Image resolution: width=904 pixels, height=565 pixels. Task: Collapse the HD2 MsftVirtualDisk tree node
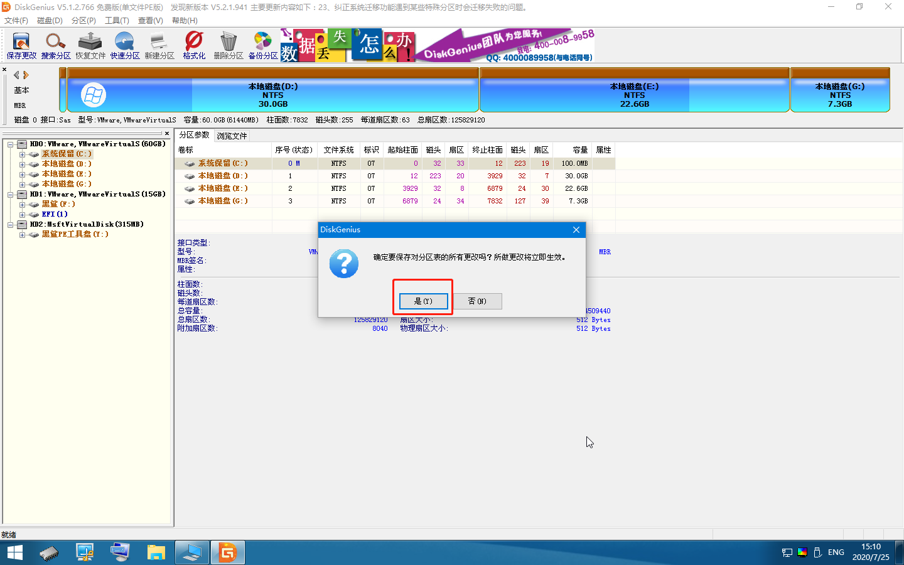coord(11,225)
